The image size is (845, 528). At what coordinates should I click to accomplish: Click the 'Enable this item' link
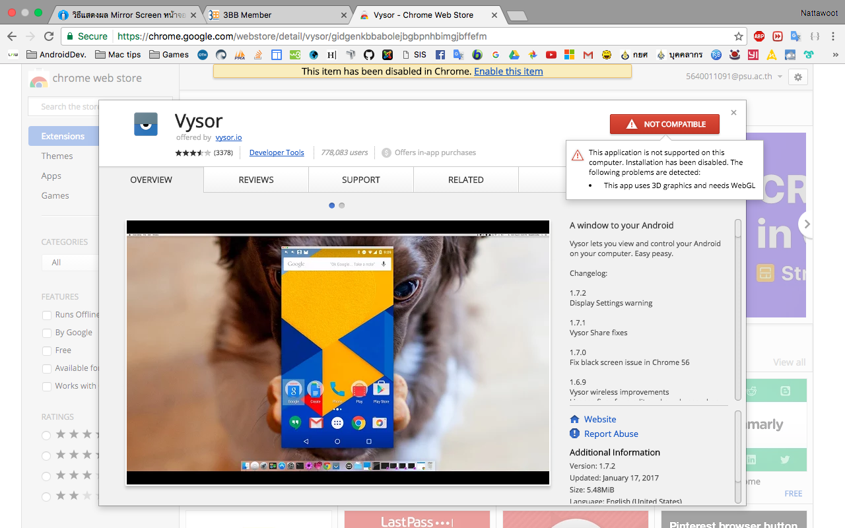coord(508,71)
